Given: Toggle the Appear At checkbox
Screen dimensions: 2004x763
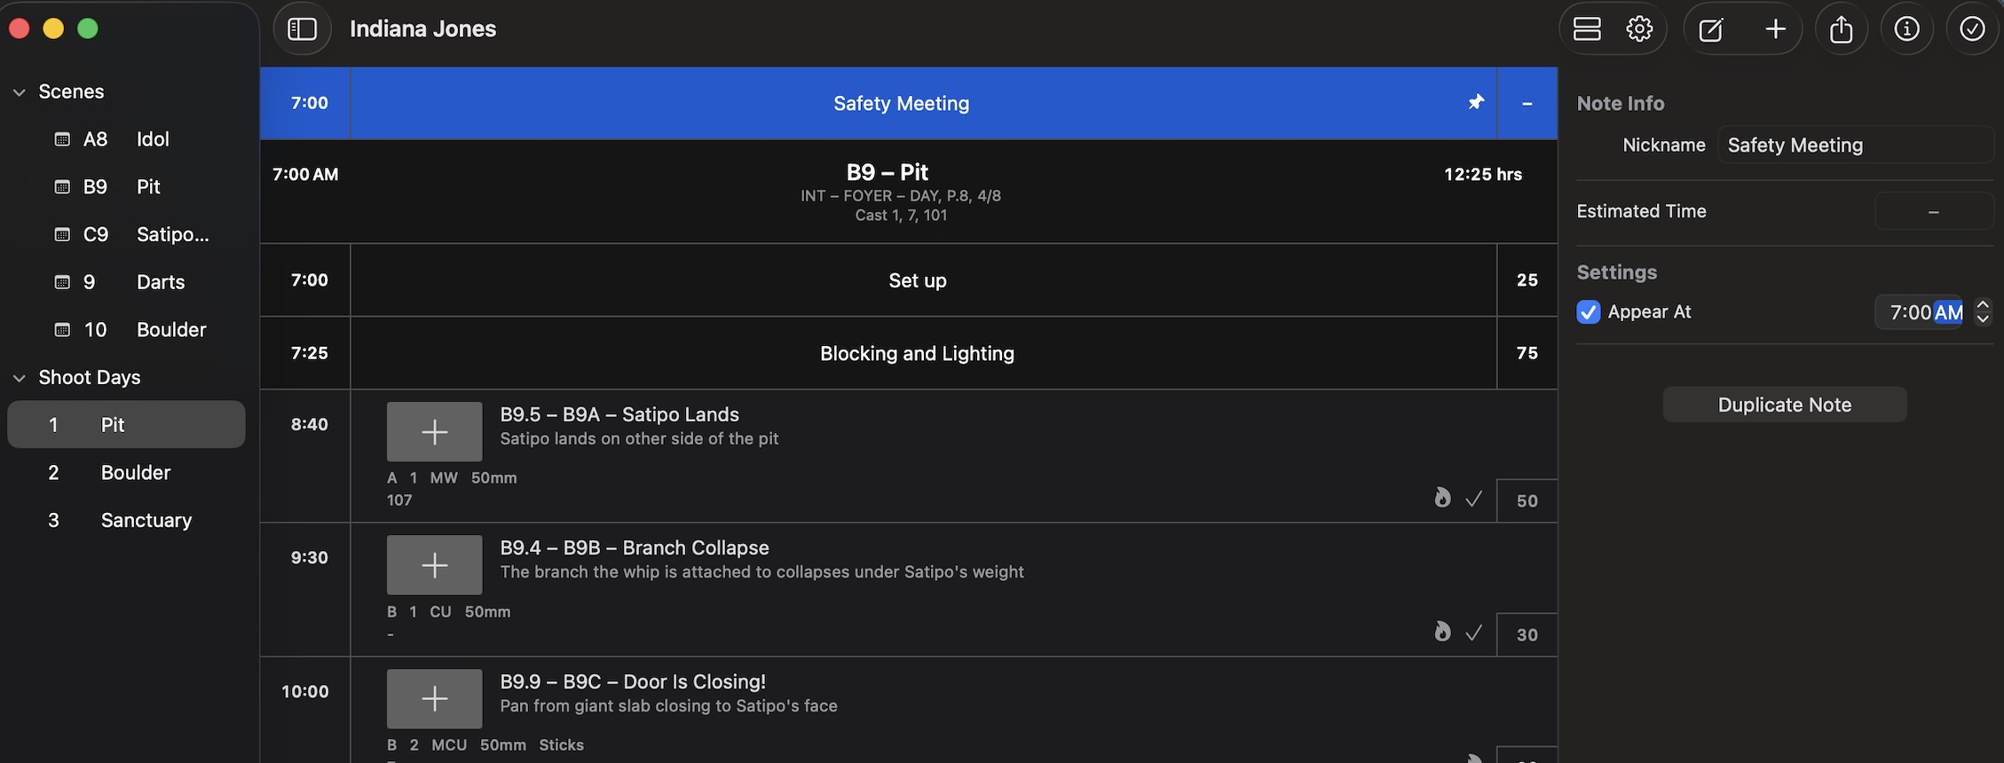Looking at the screenshot, I should point(1588,312).
